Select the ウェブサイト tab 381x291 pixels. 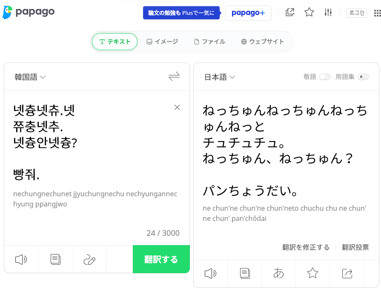coord(262,42)
